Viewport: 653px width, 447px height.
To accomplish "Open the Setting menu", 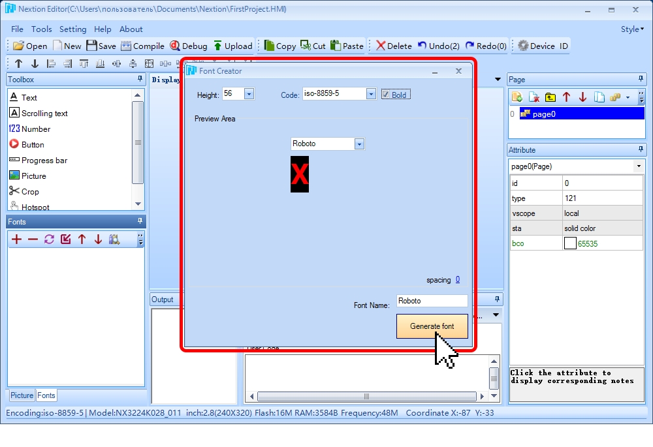I will 73,29.
